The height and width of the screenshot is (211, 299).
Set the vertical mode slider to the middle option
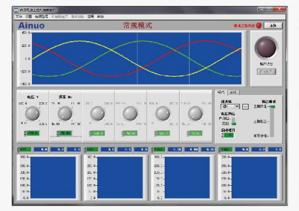click(272, 122)
